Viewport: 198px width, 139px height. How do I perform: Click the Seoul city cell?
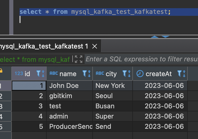point(104,96)
